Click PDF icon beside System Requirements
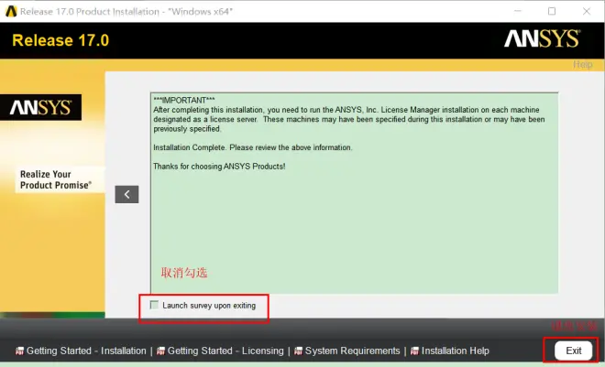The height and width of the screenshot is (367, 605). (298, 351)
